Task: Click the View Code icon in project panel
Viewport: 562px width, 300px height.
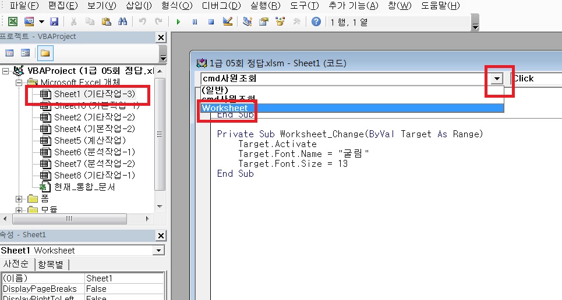Action: (9, 53)
